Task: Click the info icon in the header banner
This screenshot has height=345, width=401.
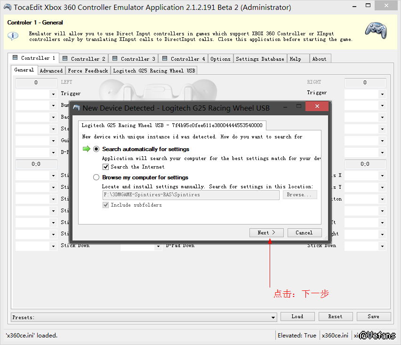Action: pos(13,36)
